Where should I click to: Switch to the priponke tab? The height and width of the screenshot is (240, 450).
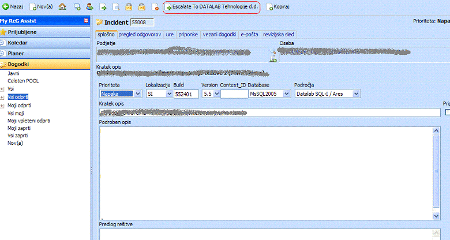[x=188, y=35]
